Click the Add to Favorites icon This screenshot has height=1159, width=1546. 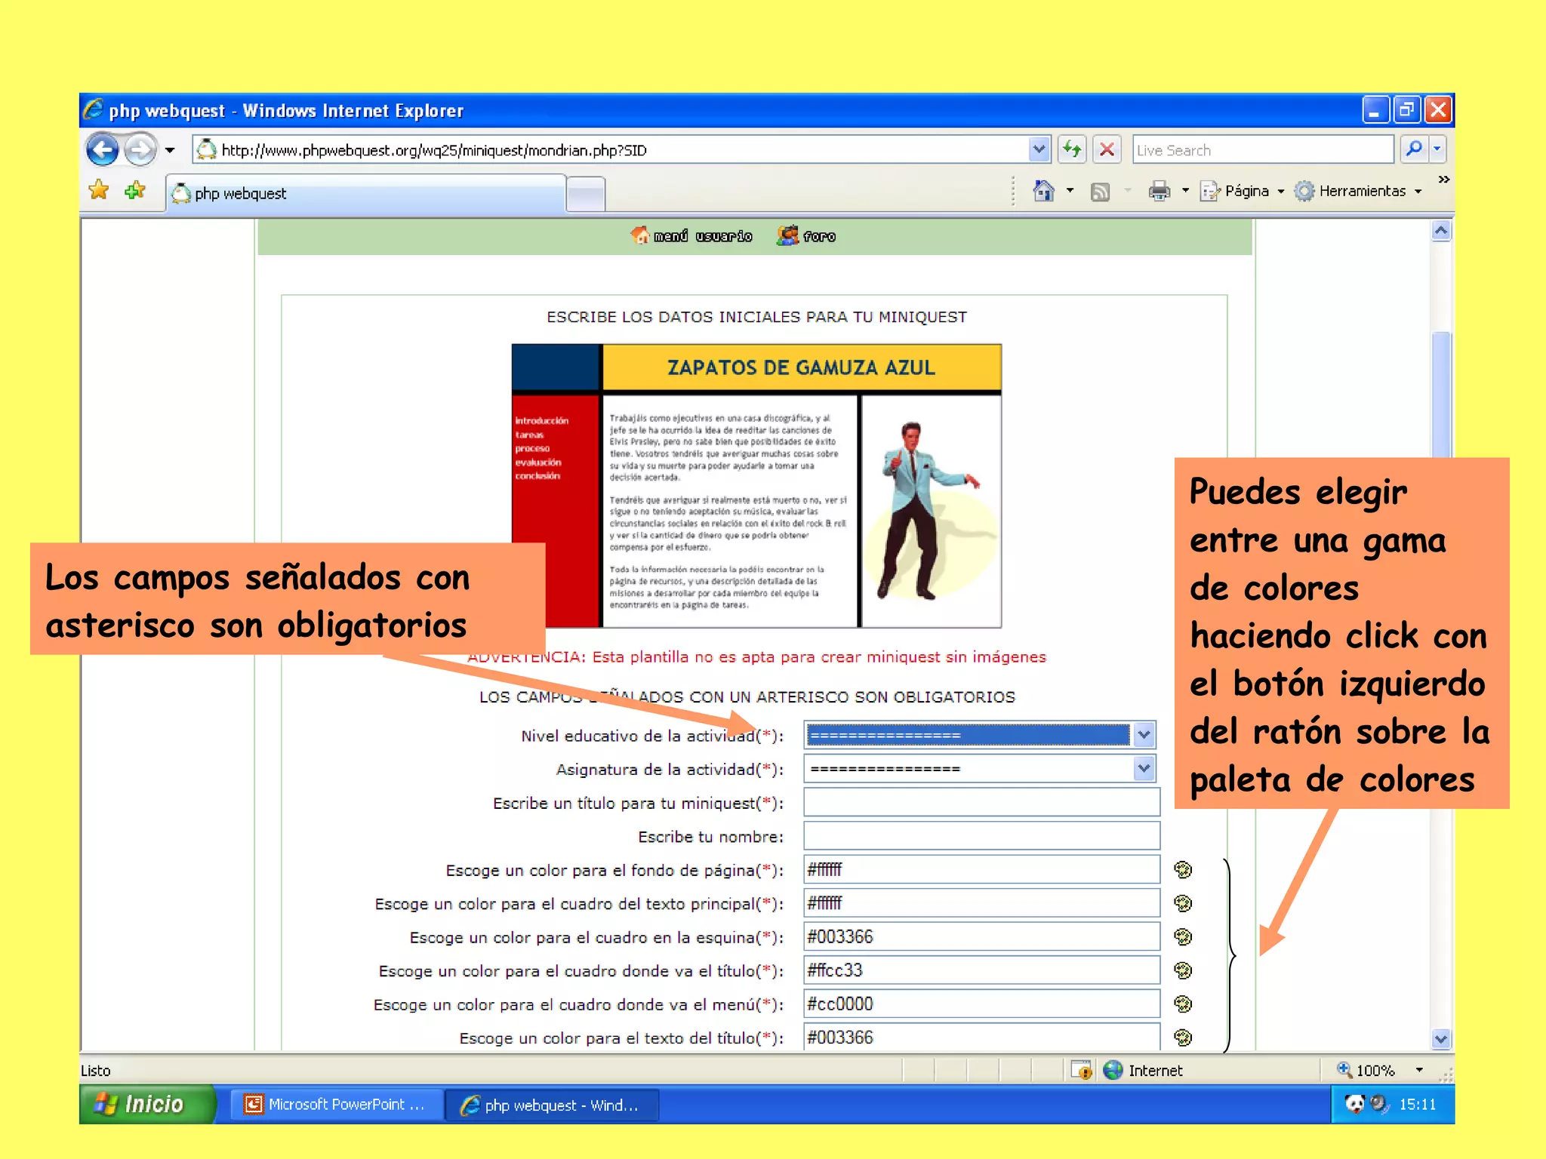pos(135,190)
